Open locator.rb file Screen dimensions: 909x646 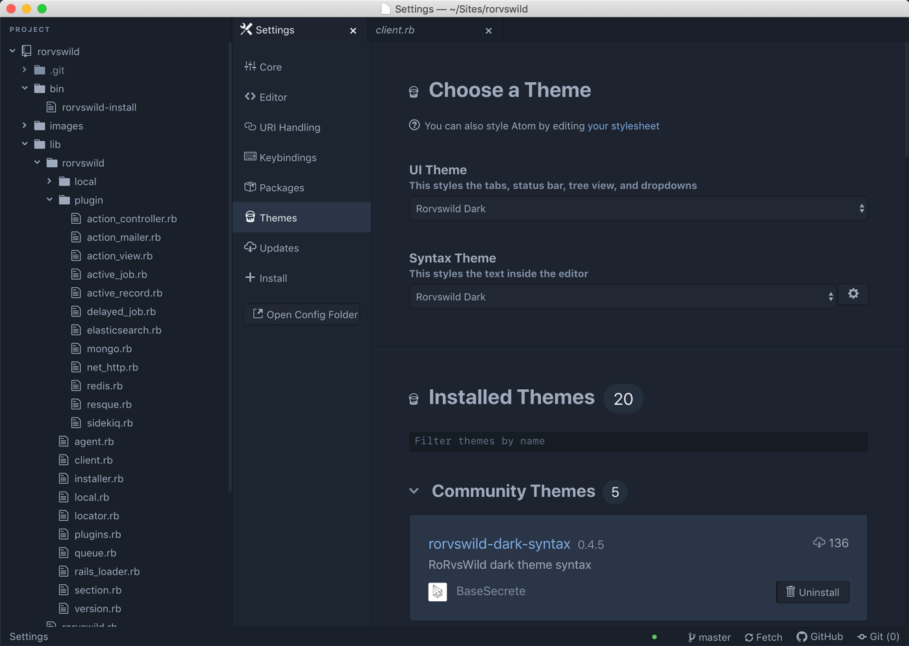[97, 516]
